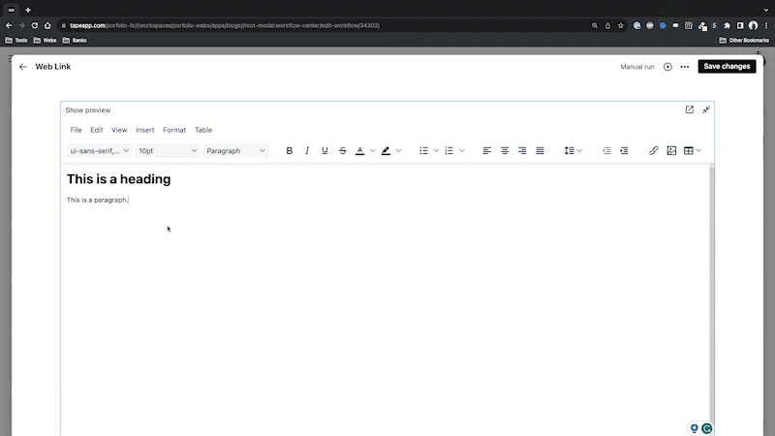Click the lightbulb suggestion icon in the editor corner
The height and width of the screenshot is (436, 775).
(x=694, y=428)
